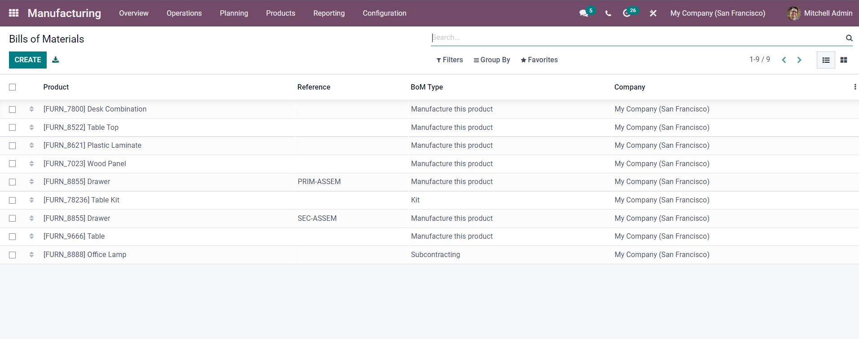Focus the Search input field

tap(637, 38)
